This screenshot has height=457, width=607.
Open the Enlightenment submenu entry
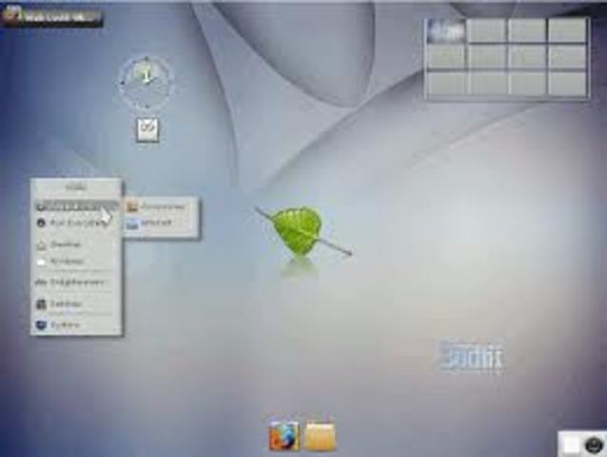point(76,283)
